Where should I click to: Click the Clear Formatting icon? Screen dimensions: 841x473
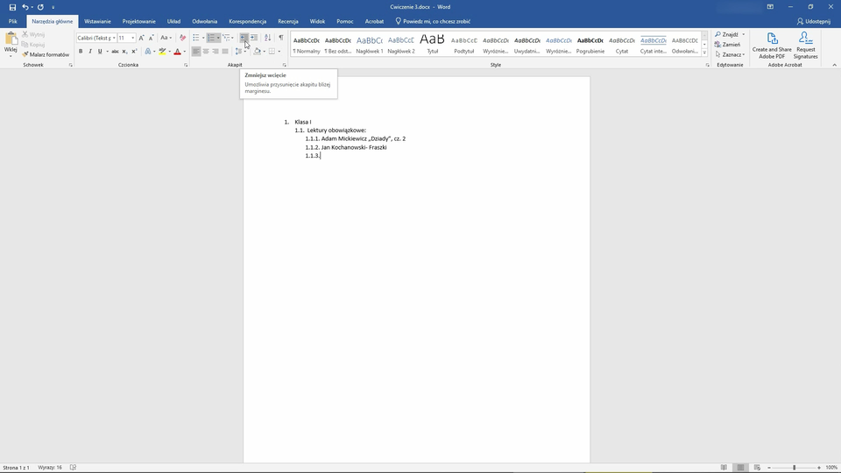click(x=183, y=38)
